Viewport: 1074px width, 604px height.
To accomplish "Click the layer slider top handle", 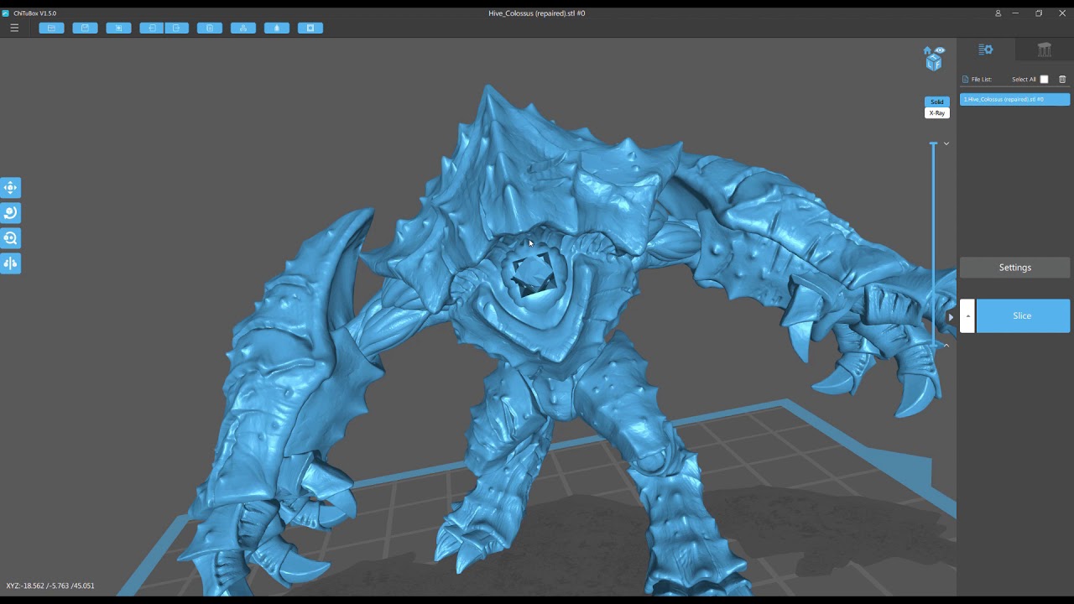I will (933, 144).
